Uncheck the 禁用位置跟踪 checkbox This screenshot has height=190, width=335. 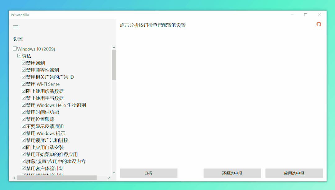[24, 119]
